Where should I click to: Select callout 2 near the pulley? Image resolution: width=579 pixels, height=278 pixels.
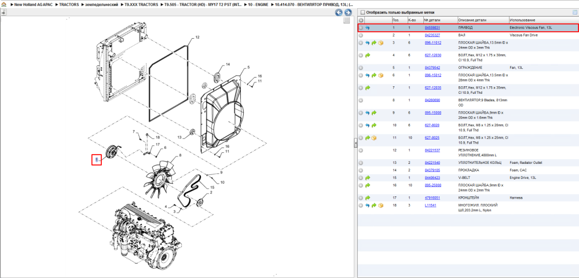(x=211, y=192)
